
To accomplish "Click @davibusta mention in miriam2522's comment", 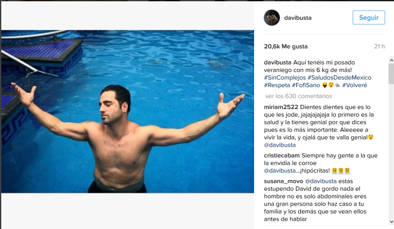I will pyautogui.click(x=280, y=145).
